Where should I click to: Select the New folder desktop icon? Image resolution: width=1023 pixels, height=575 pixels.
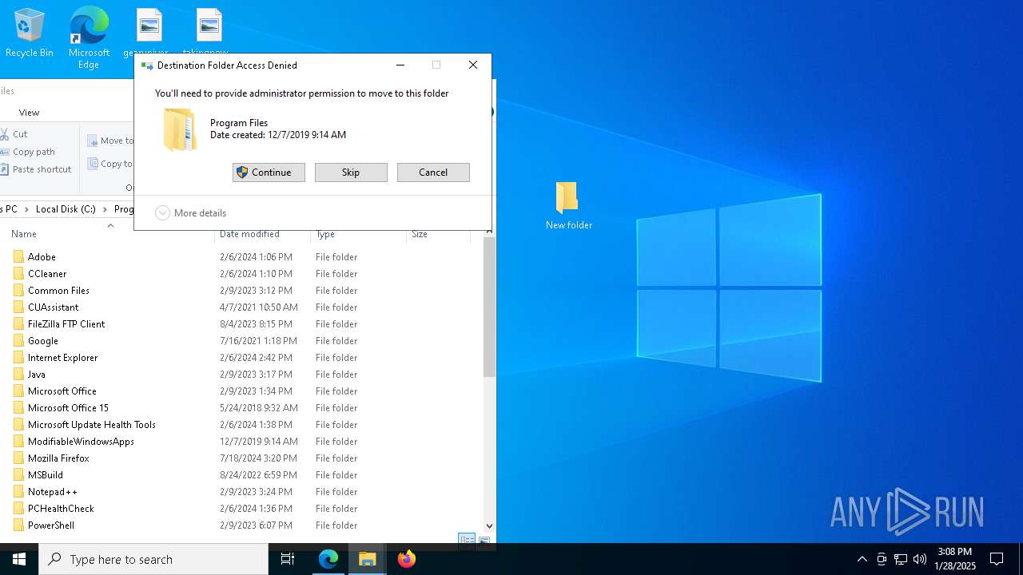pos(568,205)
